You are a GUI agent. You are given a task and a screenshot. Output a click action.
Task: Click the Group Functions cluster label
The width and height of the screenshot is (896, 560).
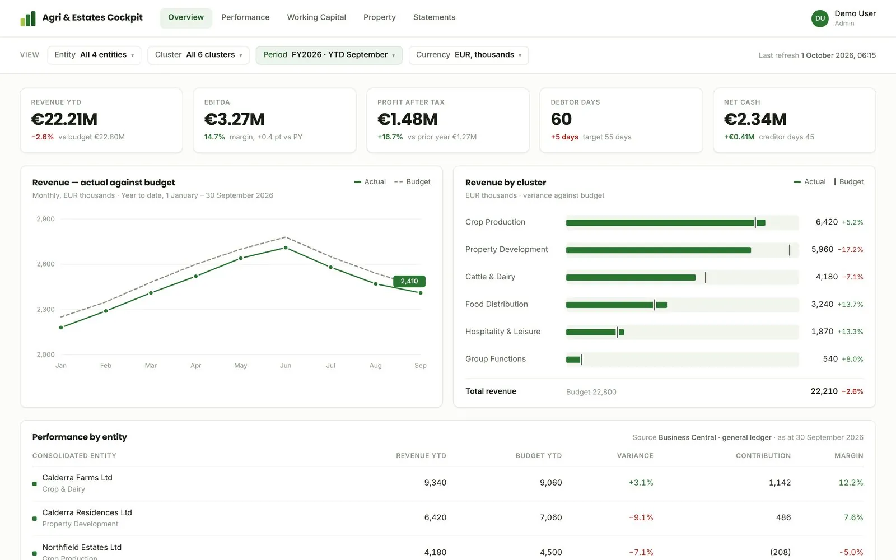coord(496,359)
